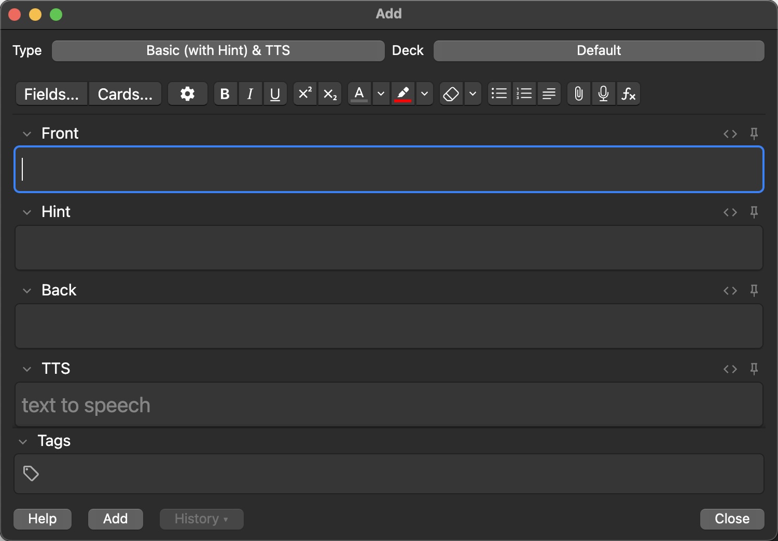The height and width of the screenshot is (541, 778).
Task: Click the eraser remove formatting icon
Action: point(451,94)
